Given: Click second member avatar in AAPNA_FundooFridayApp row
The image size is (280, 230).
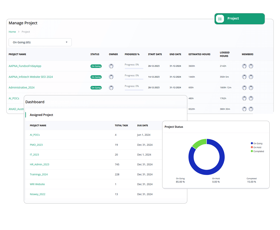Looking at the screenshot, I should coord(251,66).
